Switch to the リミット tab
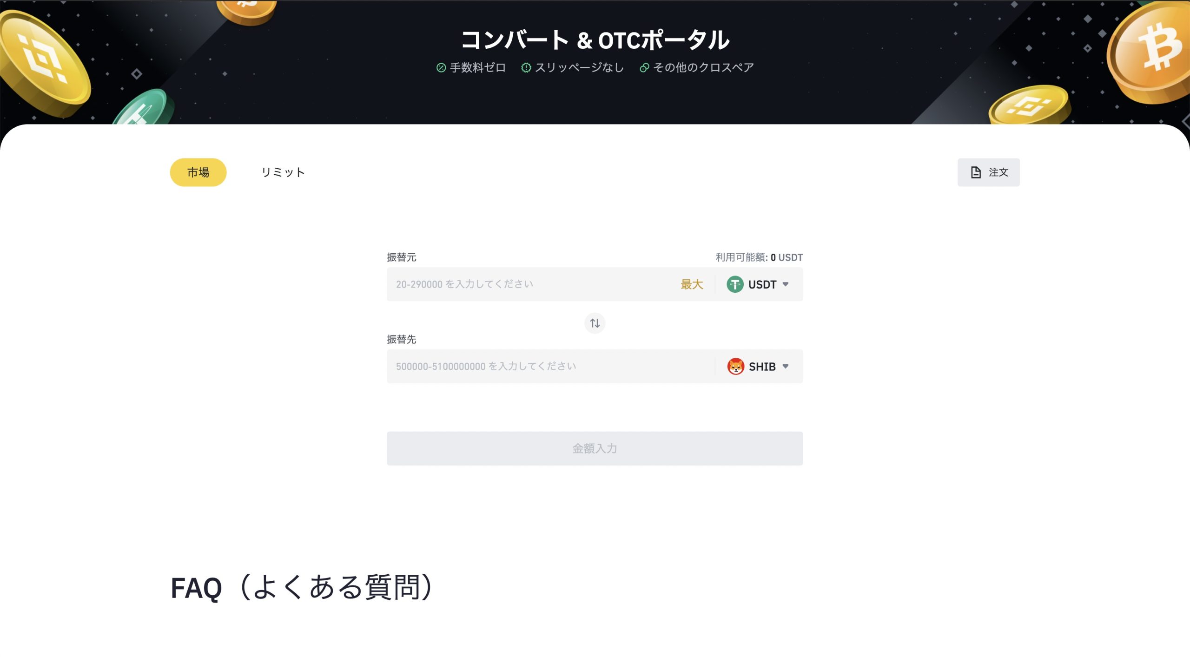 [283, 172]
